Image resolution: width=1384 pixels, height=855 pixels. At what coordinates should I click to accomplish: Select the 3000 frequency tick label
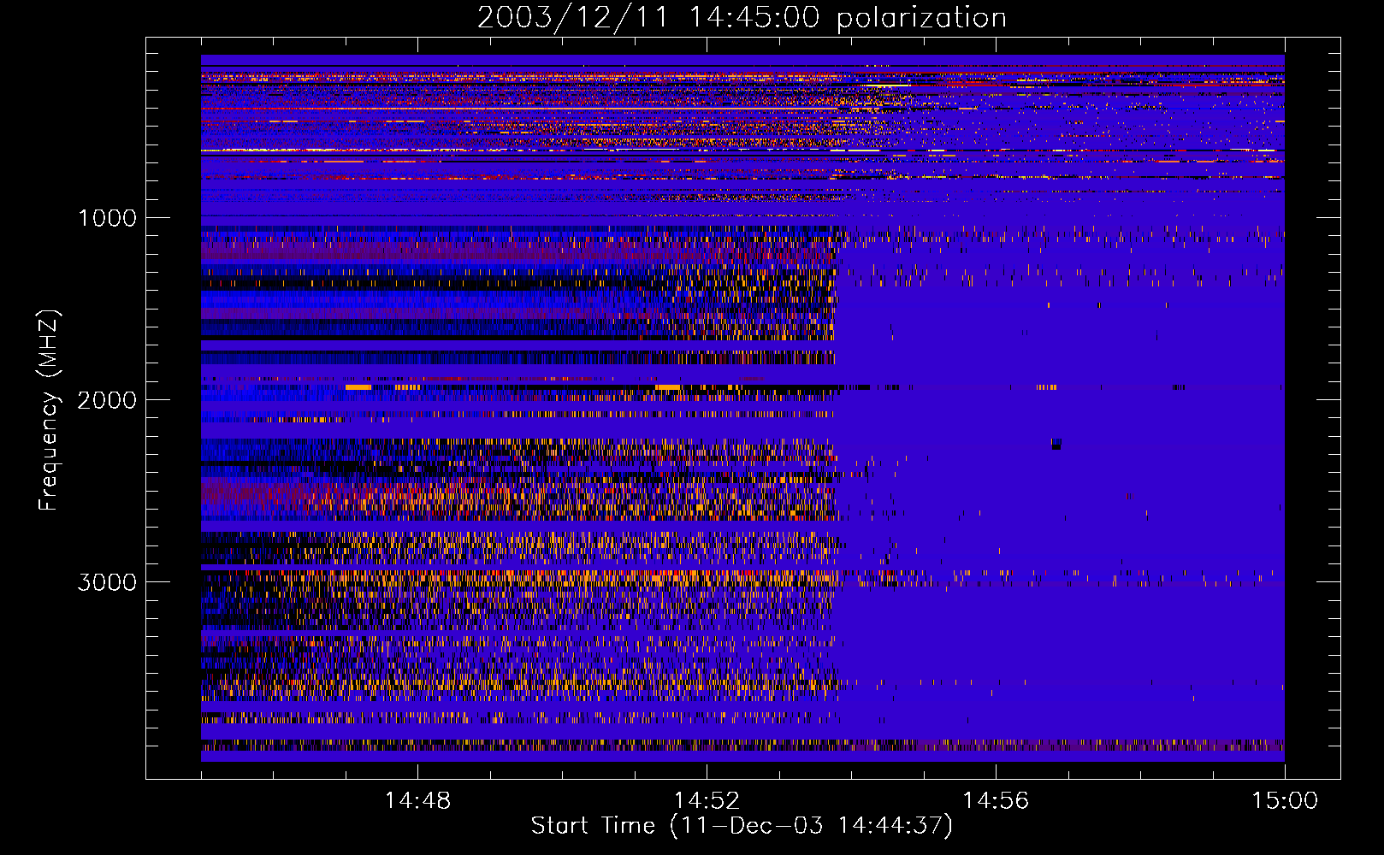(107, 582)
